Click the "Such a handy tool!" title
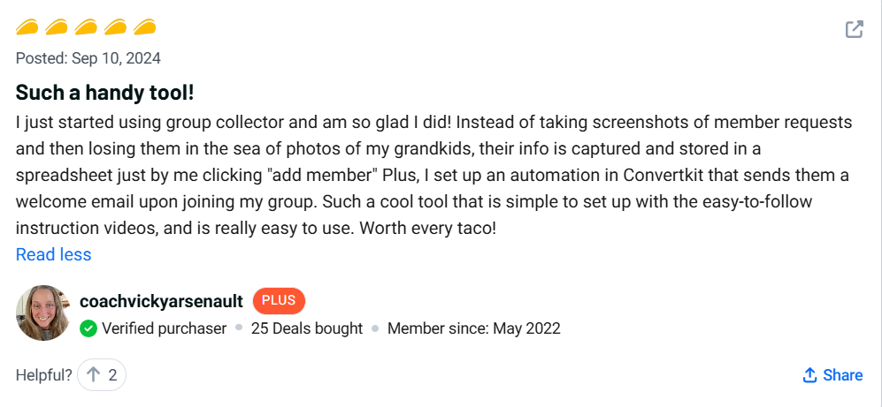The height and width of the screenshot is (407, 882). (104, 91)
